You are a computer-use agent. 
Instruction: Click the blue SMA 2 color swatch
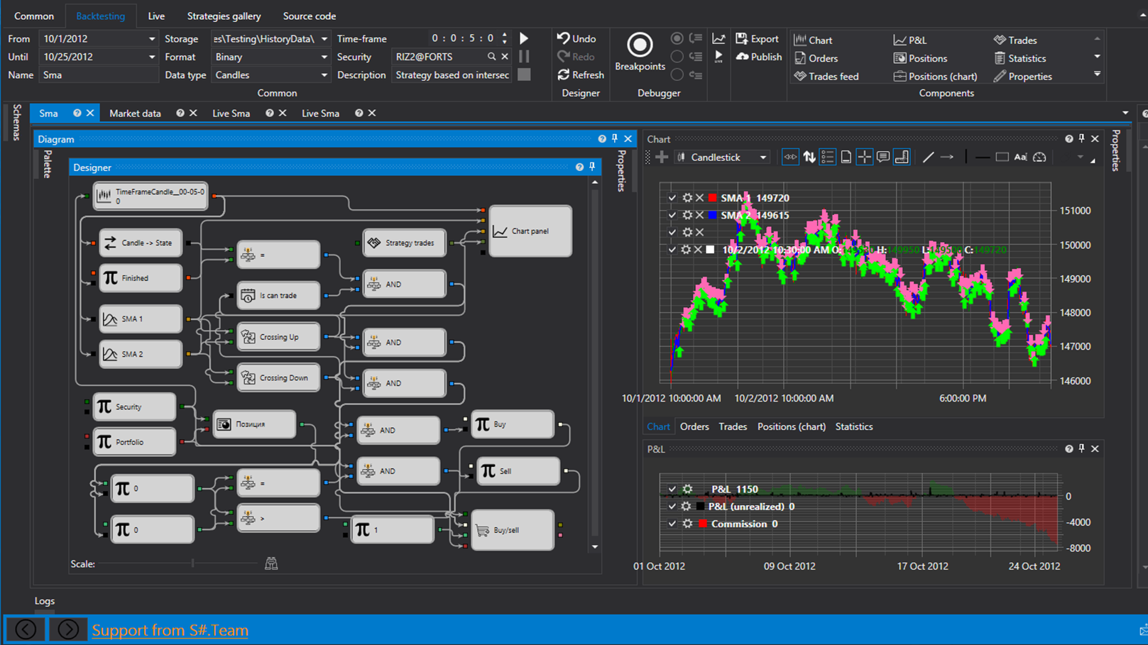coord(712,215)
